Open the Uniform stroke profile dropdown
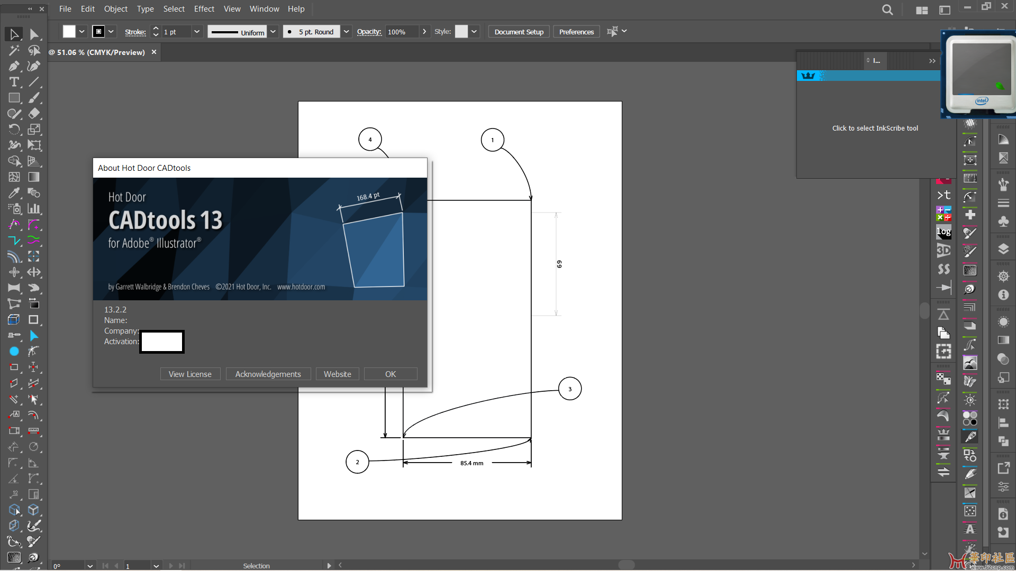Viewport: 1016px width, 571px height. point(273,32)
